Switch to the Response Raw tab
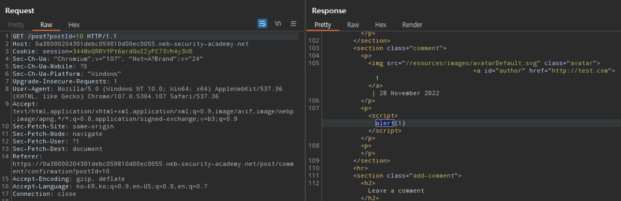The width and height of the screenshot is (621, 201). tap(353, 25)
